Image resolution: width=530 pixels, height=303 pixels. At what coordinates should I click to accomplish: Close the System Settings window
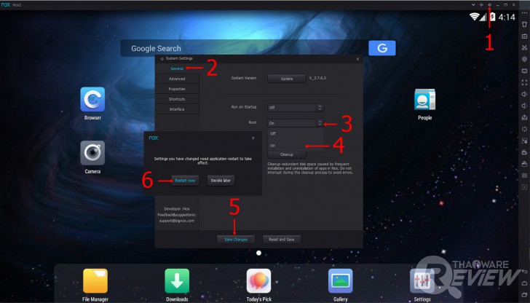coord(357,59)
